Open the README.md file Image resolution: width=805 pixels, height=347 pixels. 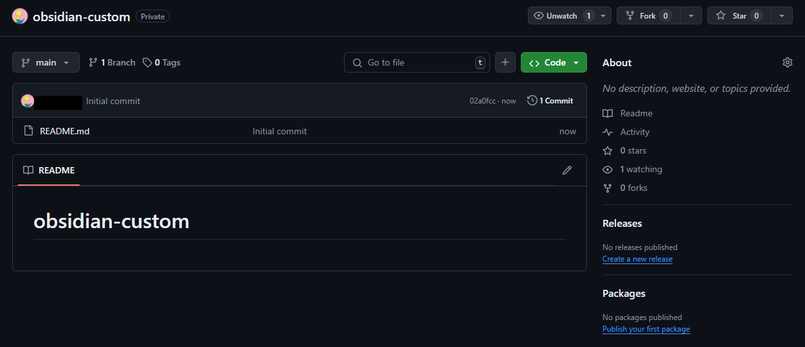tap(64, 131)
